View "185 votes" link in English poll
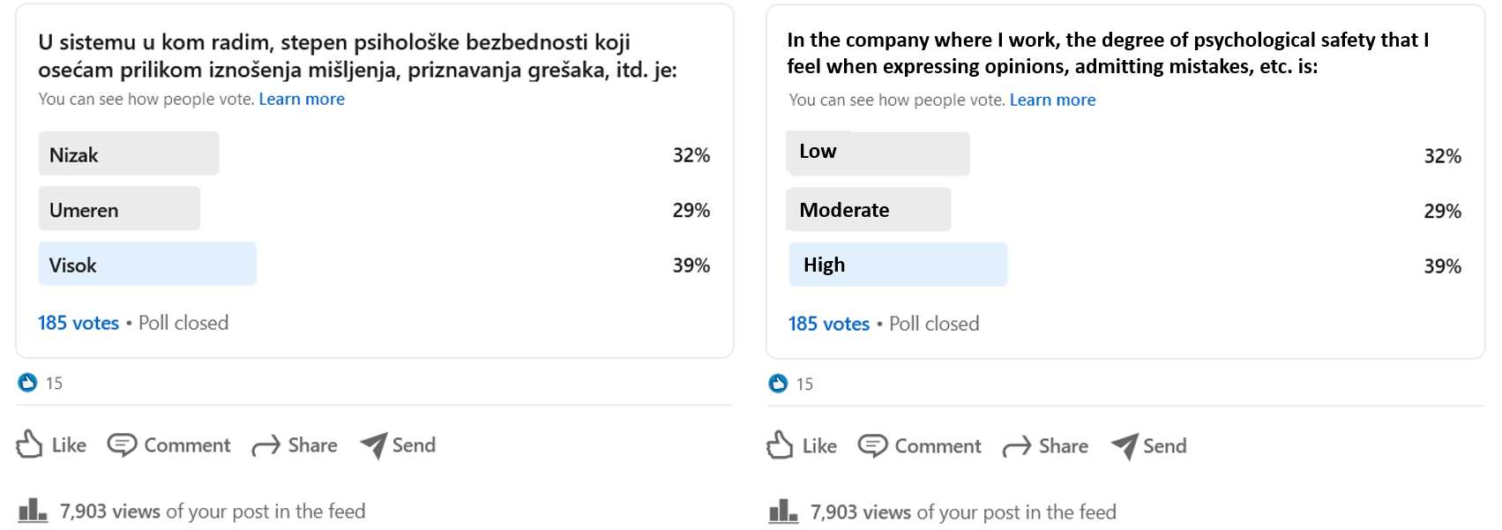 pos(829,324)
